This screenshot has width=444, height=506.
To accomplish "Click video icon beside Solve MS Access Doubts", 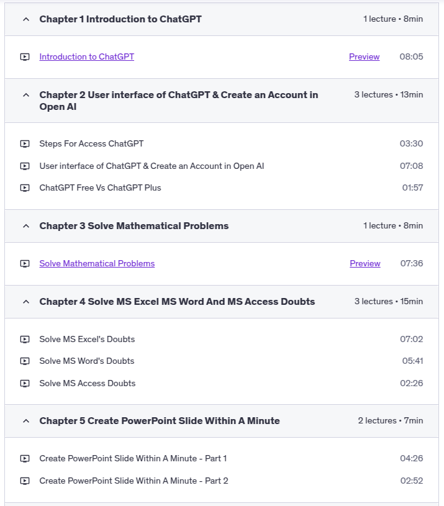I will pos(25,384).
